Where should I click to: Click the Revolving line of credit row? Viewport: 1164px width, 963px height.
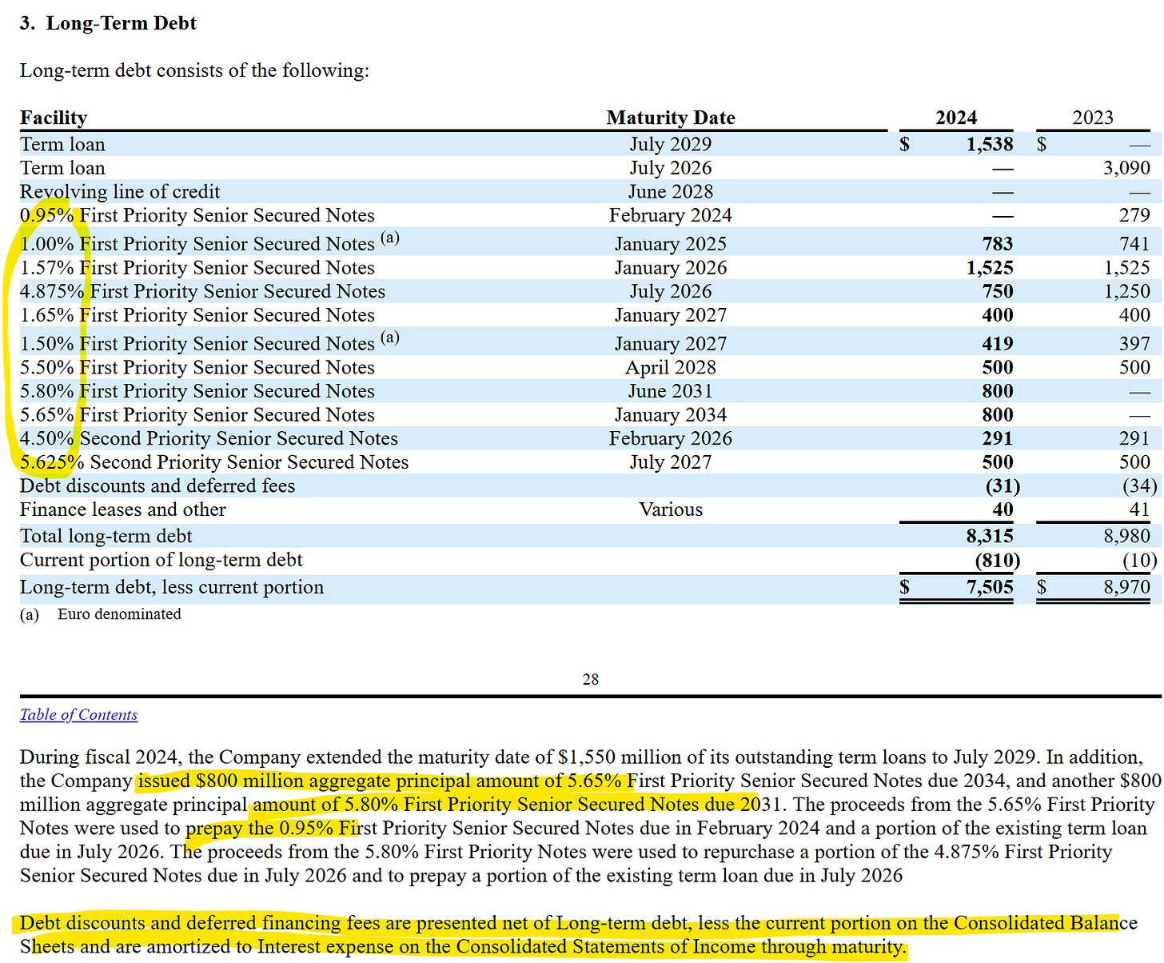click(x=120, y=191)
